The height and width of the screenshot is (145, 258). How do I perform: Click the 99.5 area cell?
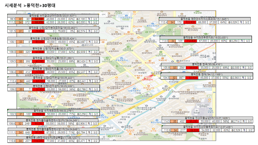click(12, 19)
